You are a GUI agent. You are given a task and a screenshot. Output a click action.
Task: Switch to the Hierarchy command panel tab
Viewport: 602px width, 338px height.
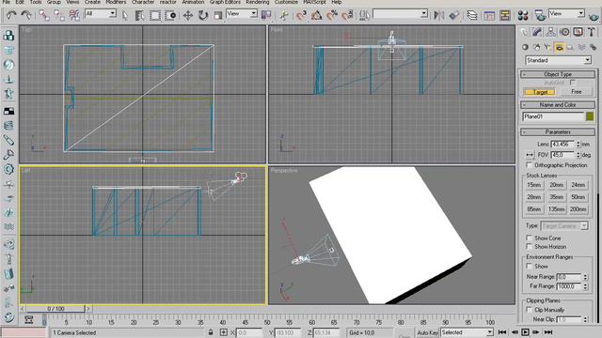coord(550,32)
